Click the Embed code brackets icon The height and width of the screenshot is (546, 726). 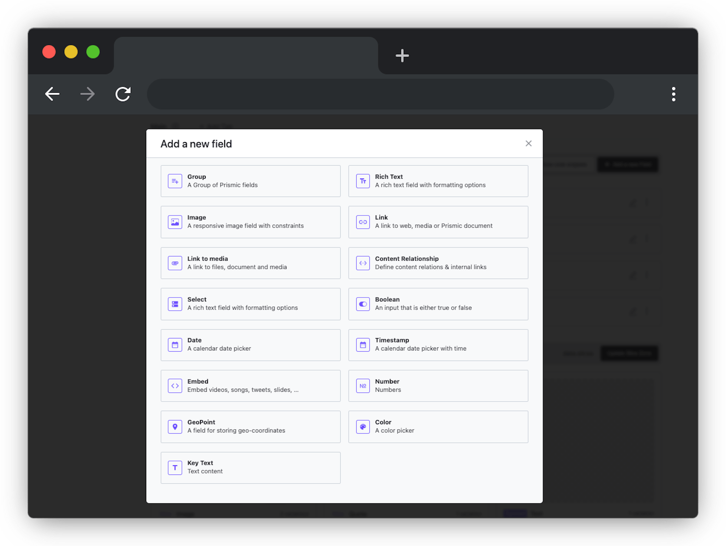175,386
